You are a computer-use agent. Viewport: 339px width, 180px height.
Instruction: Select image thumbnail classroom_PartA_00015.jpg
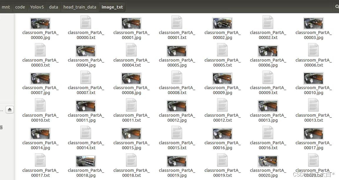(x=131, y=134)
